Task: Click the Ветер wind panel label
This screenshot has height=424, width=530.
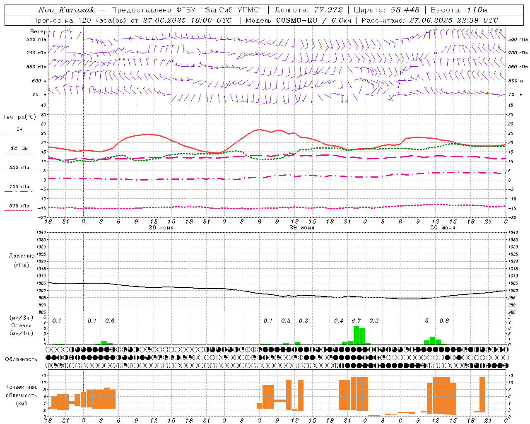Action: (39, 31)
